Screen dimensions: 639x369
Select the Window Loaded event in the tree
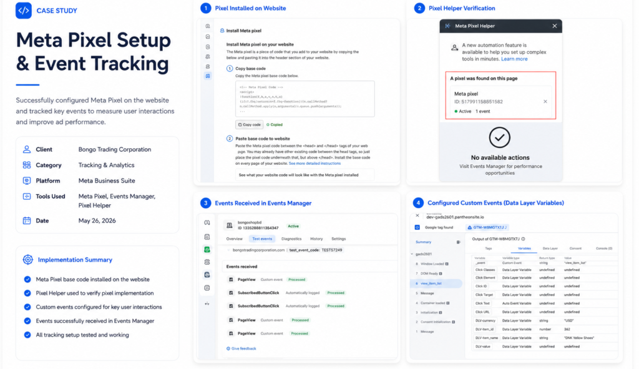point(432,264)
